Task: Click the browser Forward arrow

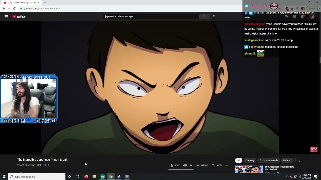Action: [x=9, y=8]
